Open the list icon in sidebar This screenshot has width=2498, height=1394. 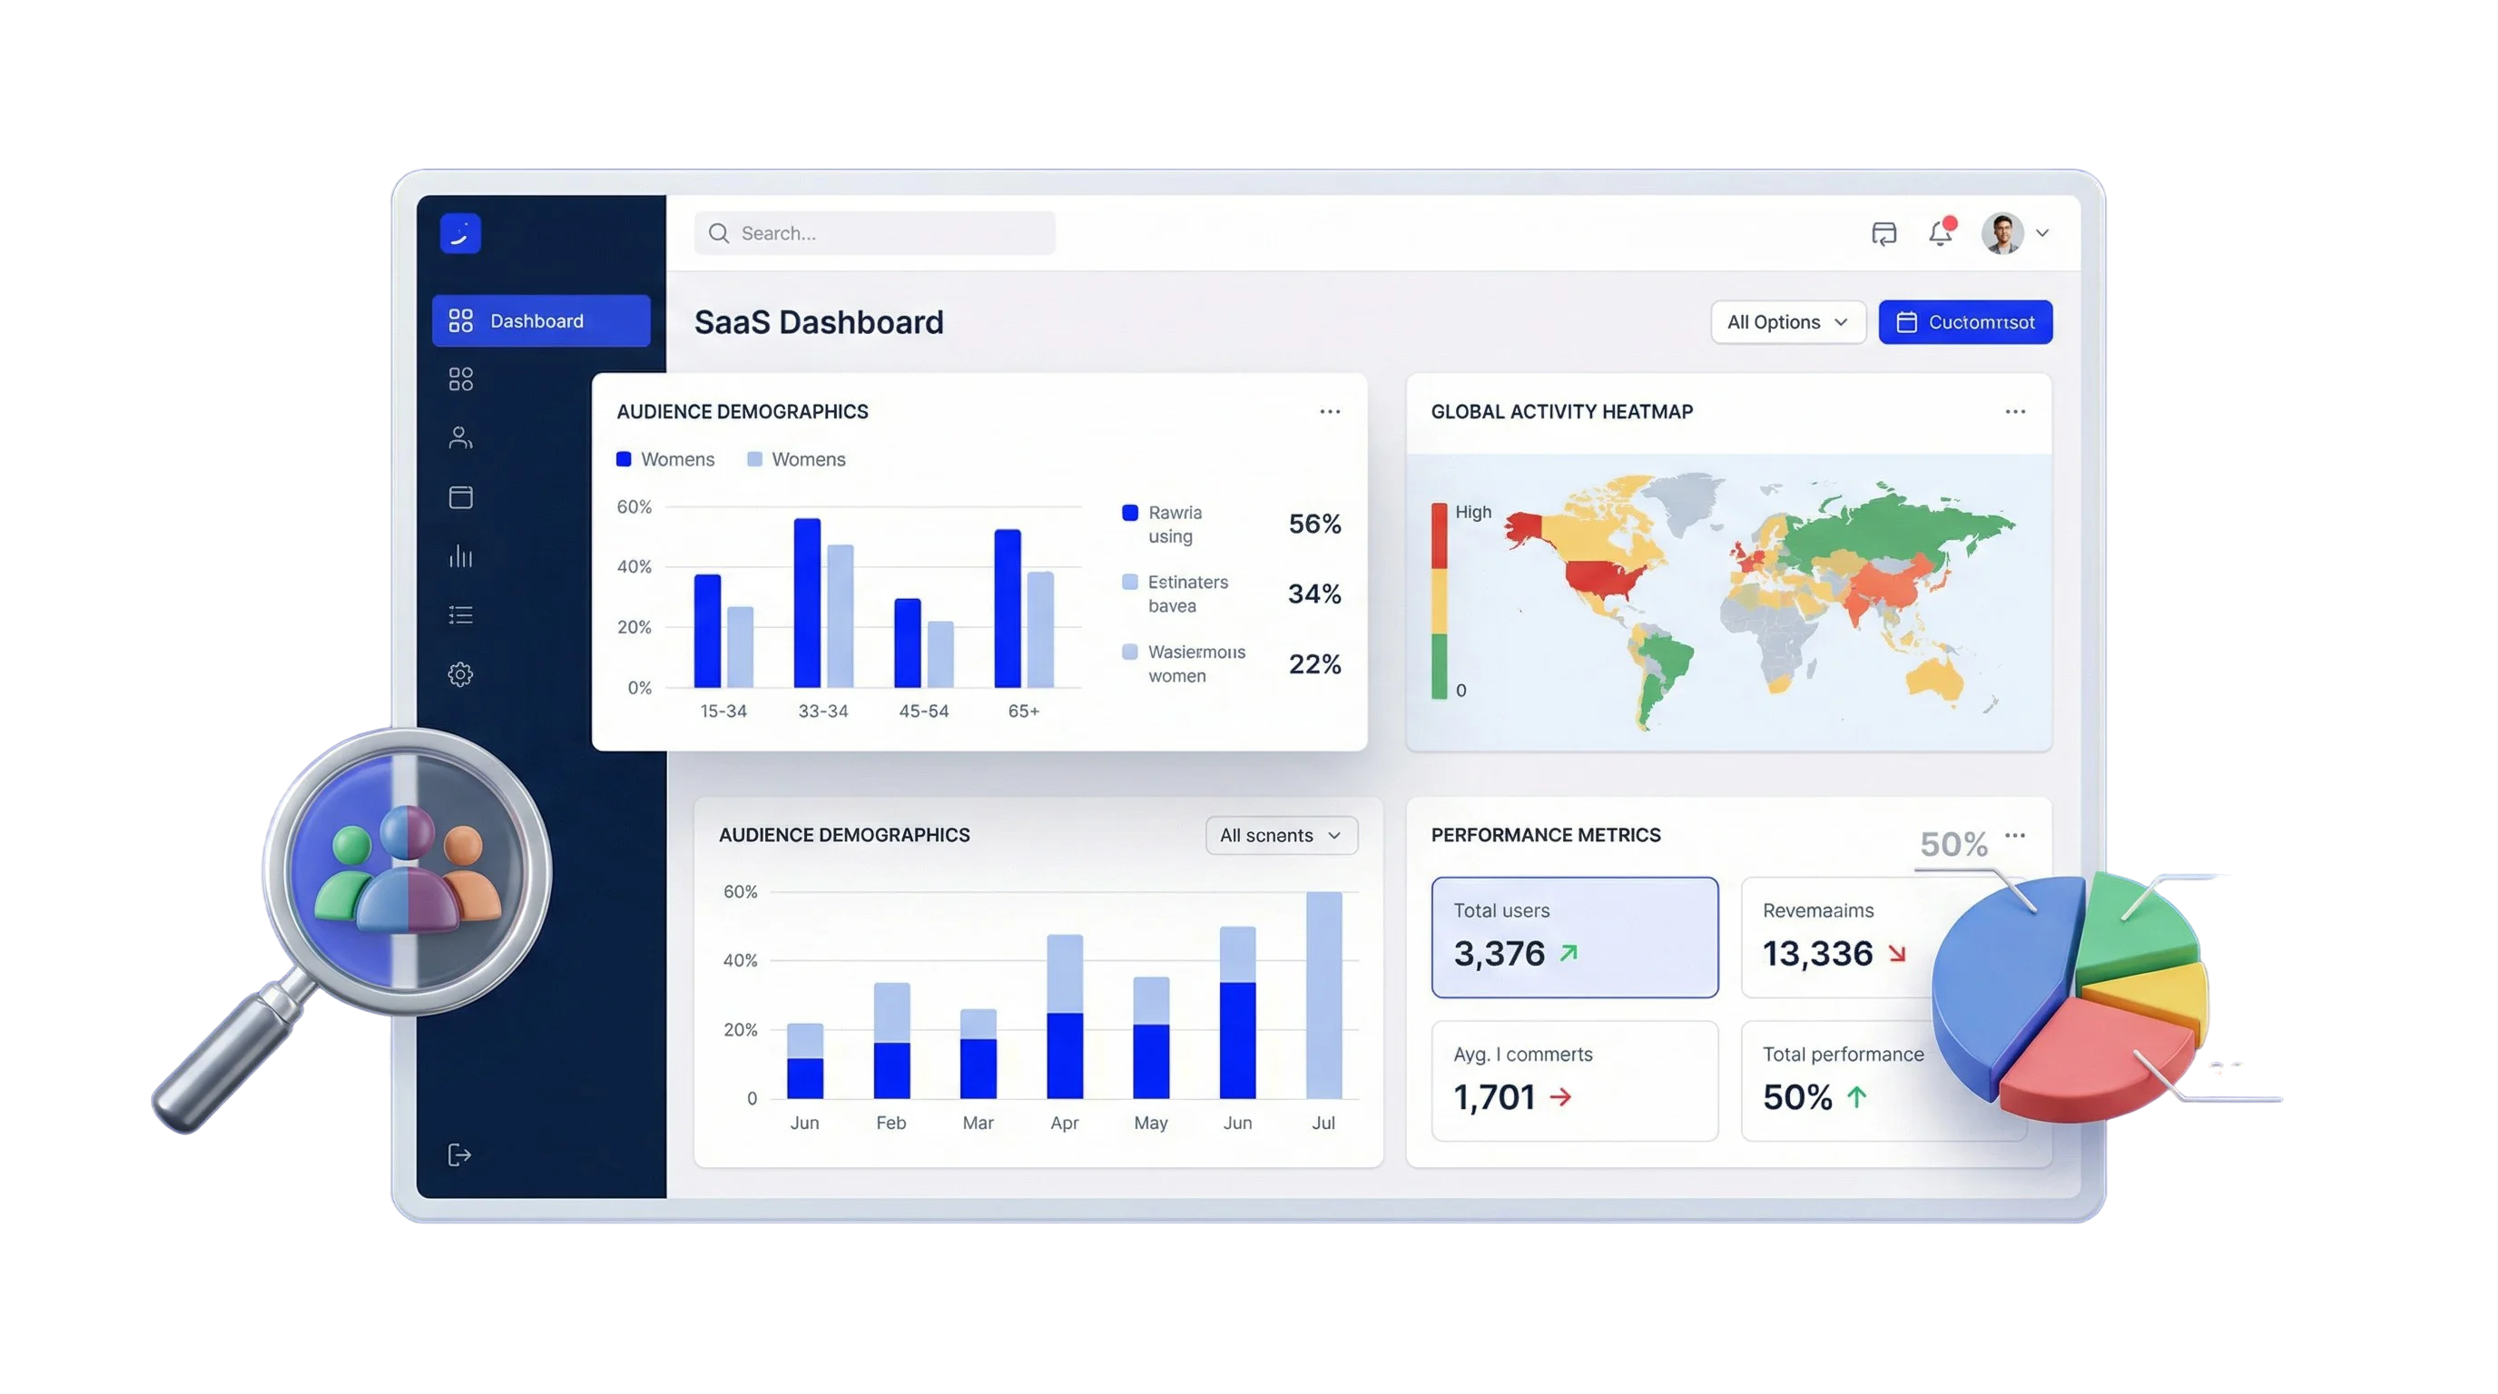tap(460, 614)
